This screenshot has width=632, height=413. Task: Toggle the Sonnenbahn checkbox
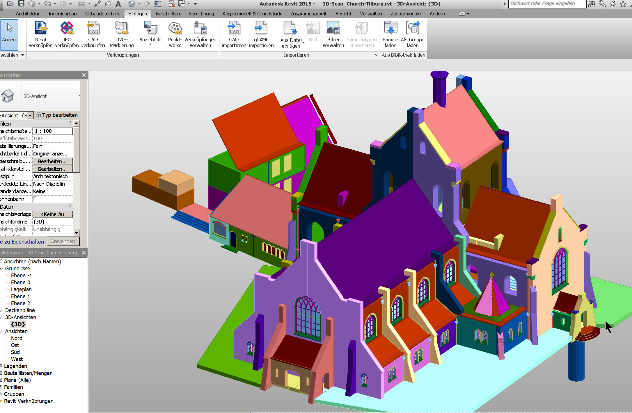[x=37, y=199]
